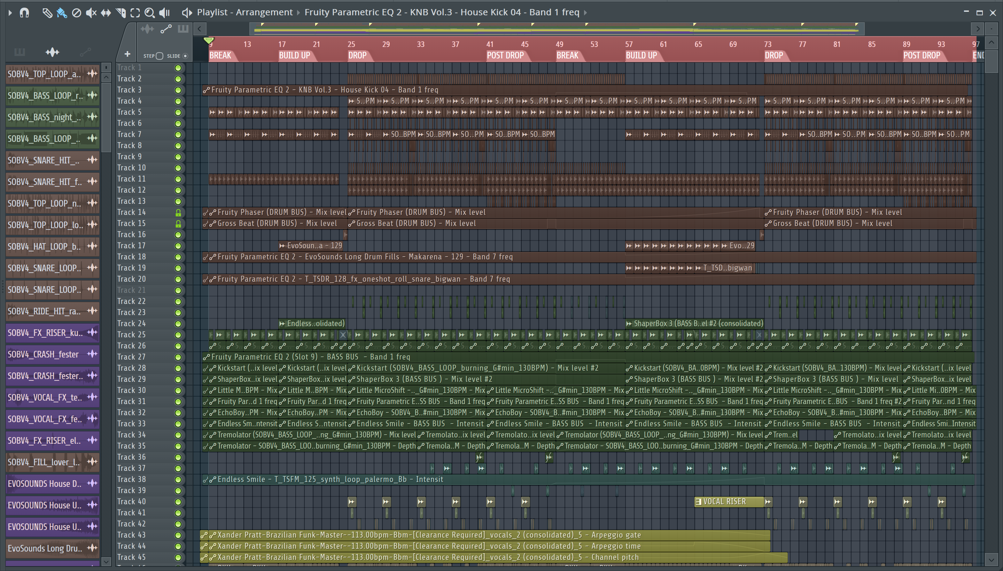This screenshot has width=1003, height=571.
Task: Toggle the STEP checkbox
Action: [x=160, y=56]
